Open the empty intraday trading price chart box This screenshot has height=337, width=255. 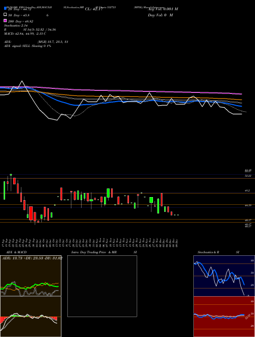[102, 286]
